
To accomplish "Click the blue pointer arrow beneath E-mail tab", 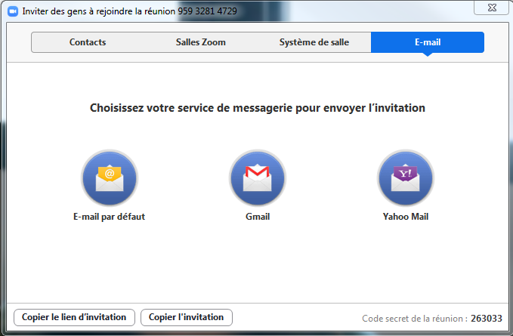I will pos(427,56).
